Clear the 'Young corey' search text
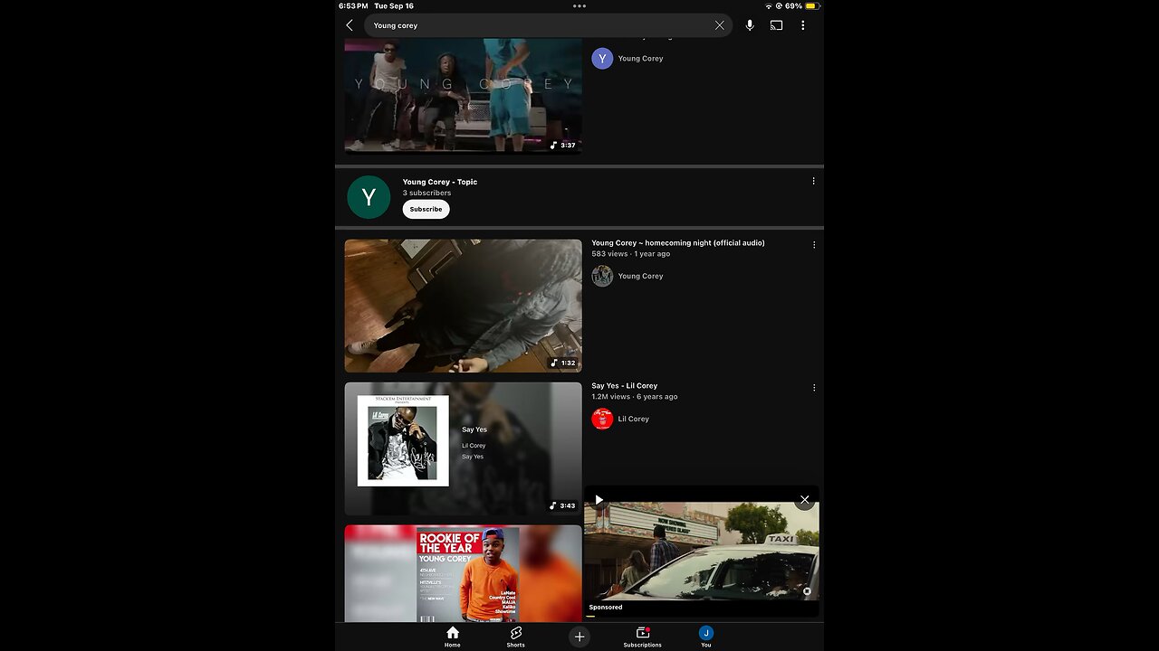This screenshot has height=651, width=1159. pos(720,25)
